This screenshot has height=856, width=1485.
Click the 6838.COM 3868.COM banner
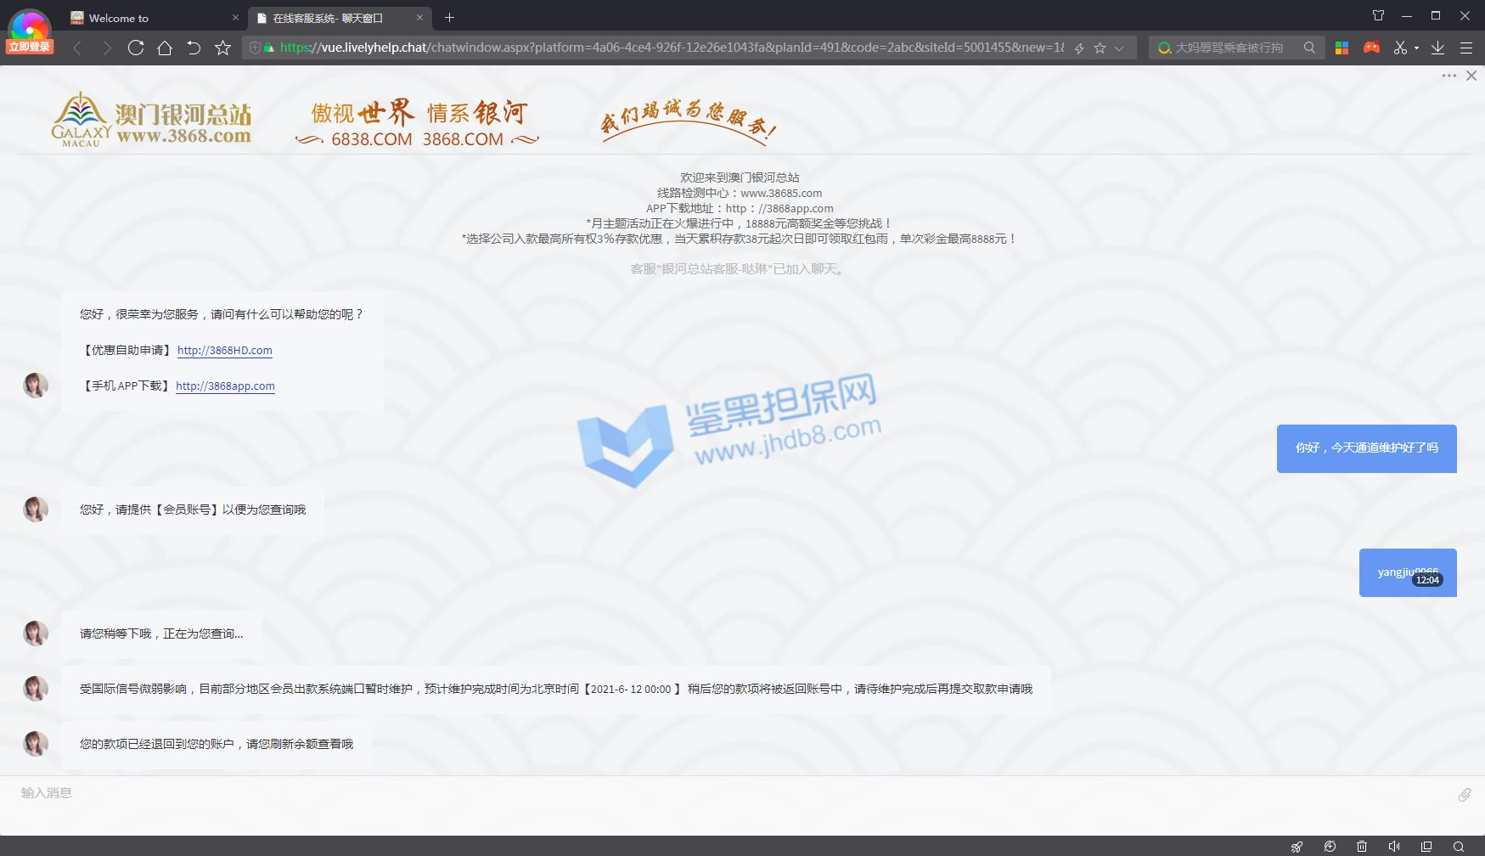416,124
